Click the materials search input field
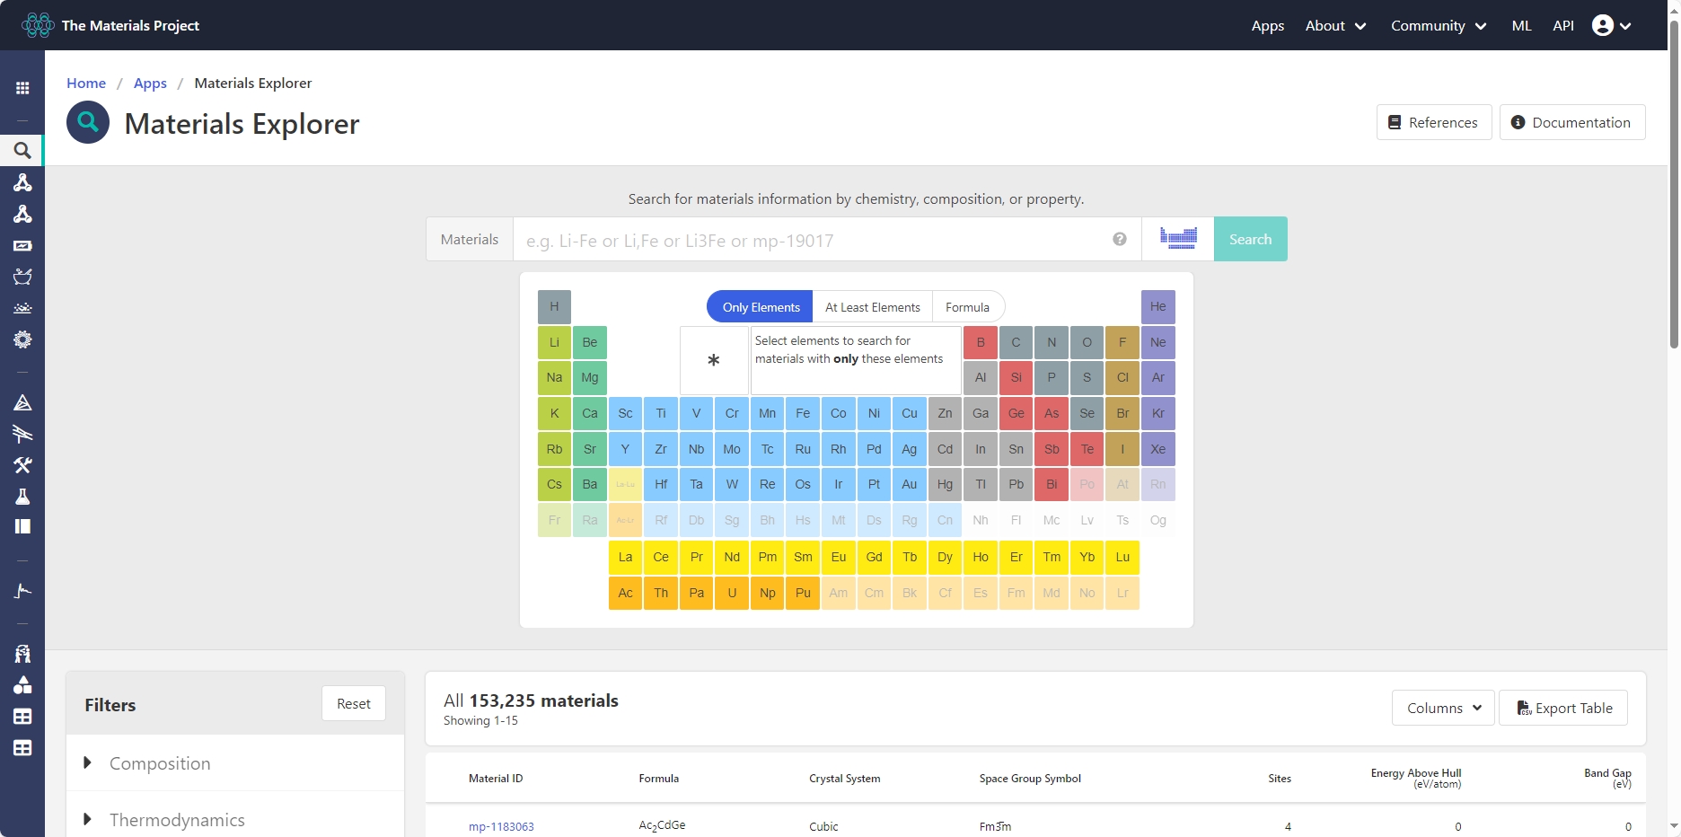This screenshot has height=837, width=1681. [813, 240]
